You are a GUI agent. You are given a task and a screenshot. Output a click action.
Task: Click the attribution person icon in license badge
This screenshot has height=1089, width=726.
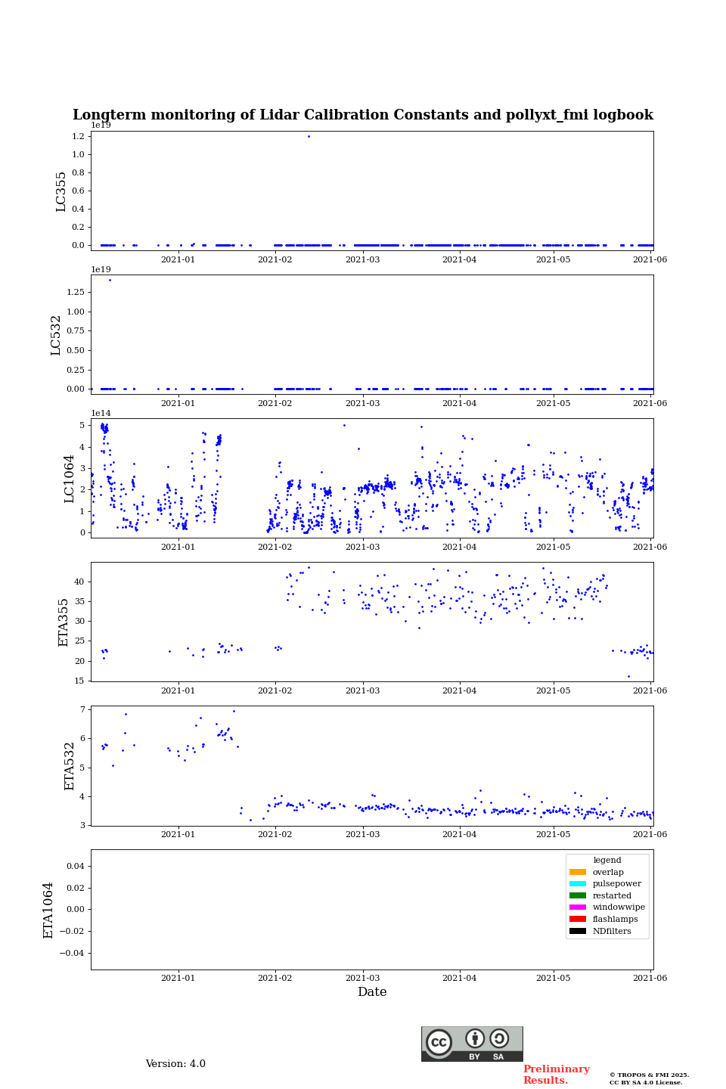point(475,1038)
